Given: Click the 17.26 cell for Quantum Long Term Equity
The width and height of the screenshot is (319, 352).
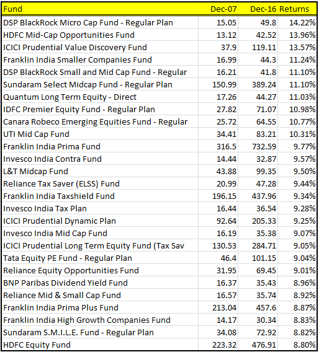Looking at the screenshot, I should [218, 97].
